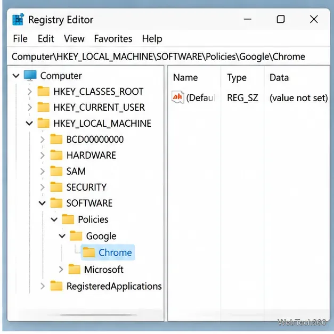Click the Google folder icon
The image size is (334, 334).
pos(76,235)
